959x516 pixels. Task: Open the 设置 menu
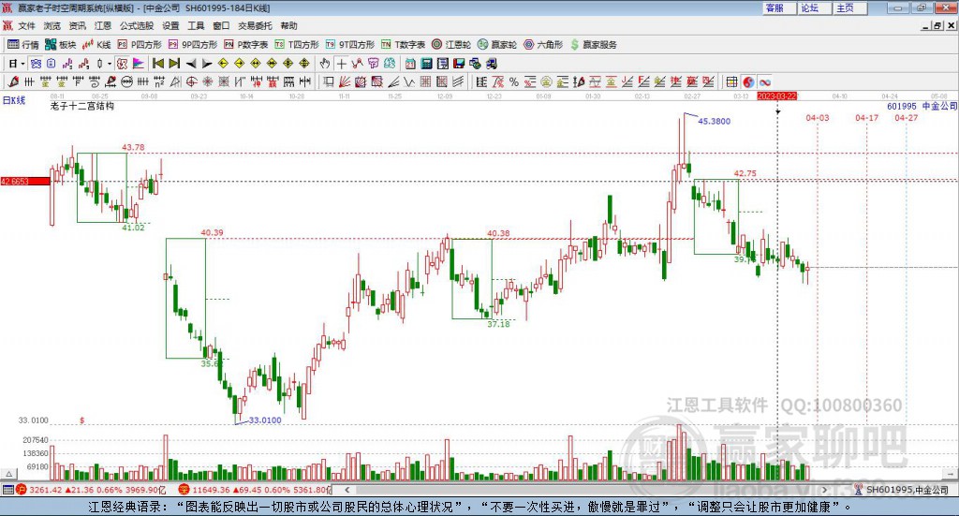click(170, 25)
